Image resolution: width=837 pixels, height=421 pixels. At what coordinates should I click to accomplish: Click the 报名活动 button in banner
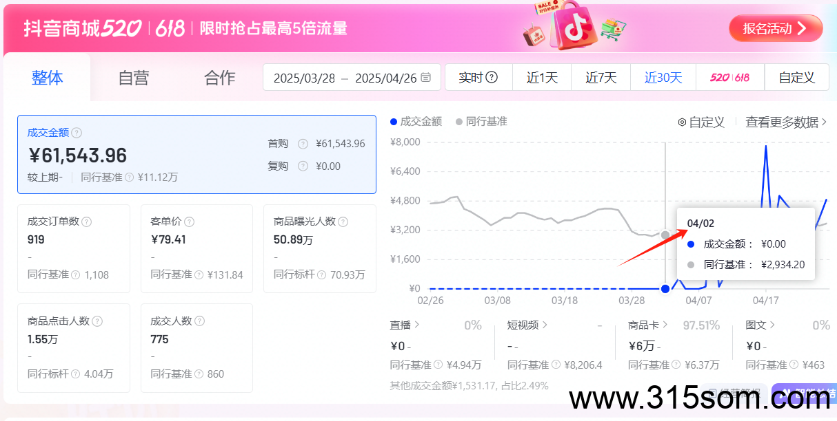[x=776, y=28]
